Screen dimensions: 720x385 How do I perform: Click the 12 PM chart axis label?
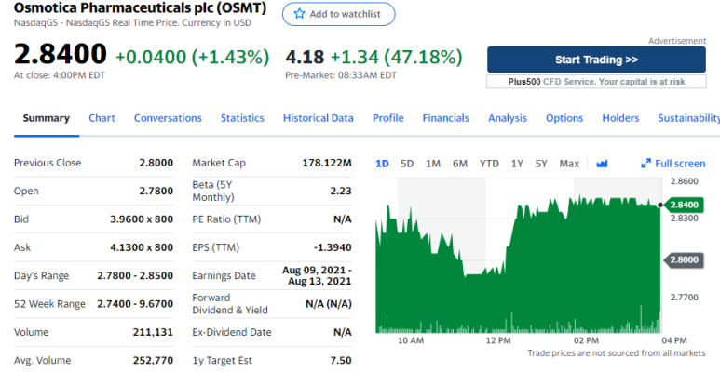click(x=498, y=340)
